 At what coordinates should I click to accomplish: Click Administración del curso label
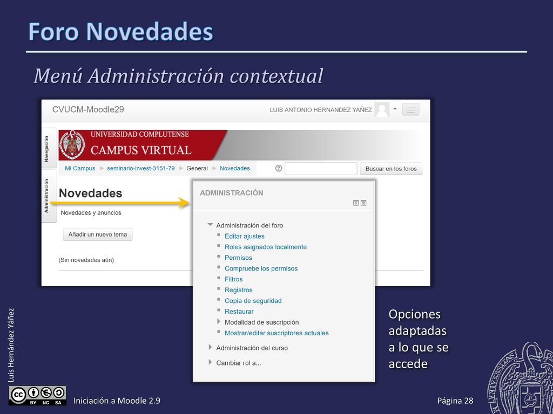252,348
